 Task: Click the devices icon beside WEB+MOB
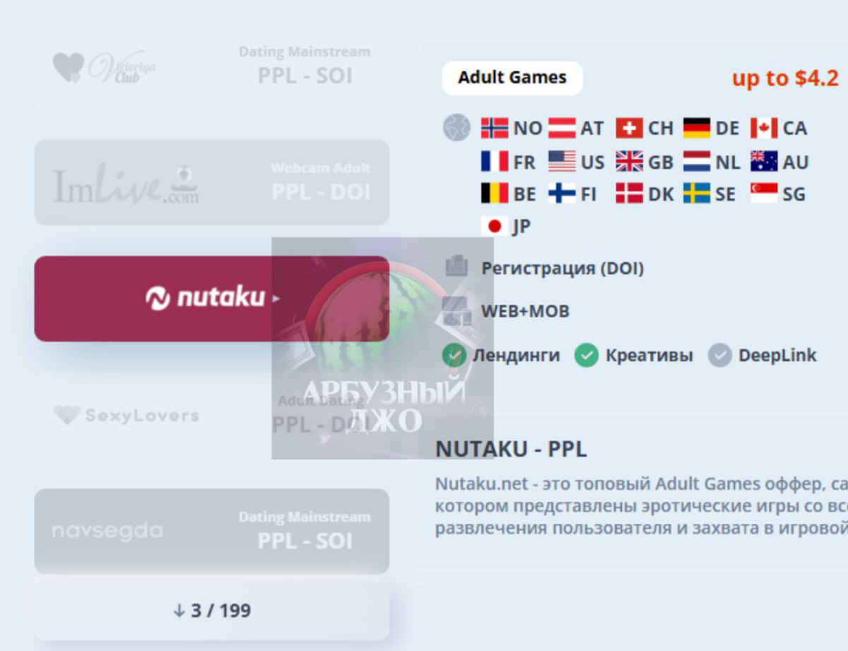click(x=457, y=311)
